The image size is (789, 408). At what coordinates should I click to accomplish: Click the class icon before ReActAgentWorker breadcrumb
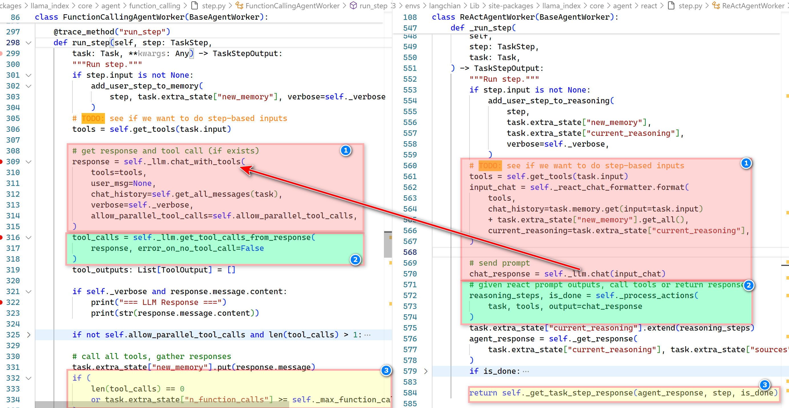pyautogui.click(x=716, y=5)
